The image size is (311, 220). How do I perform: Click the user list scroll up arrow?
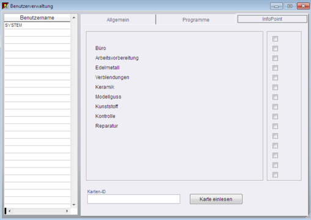[x=74, y=18]
